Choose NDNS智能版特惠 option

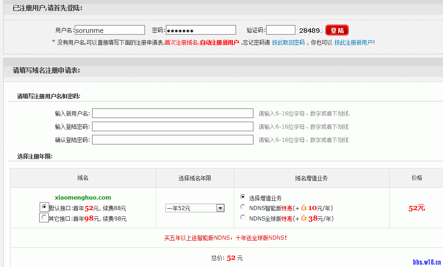242,207
